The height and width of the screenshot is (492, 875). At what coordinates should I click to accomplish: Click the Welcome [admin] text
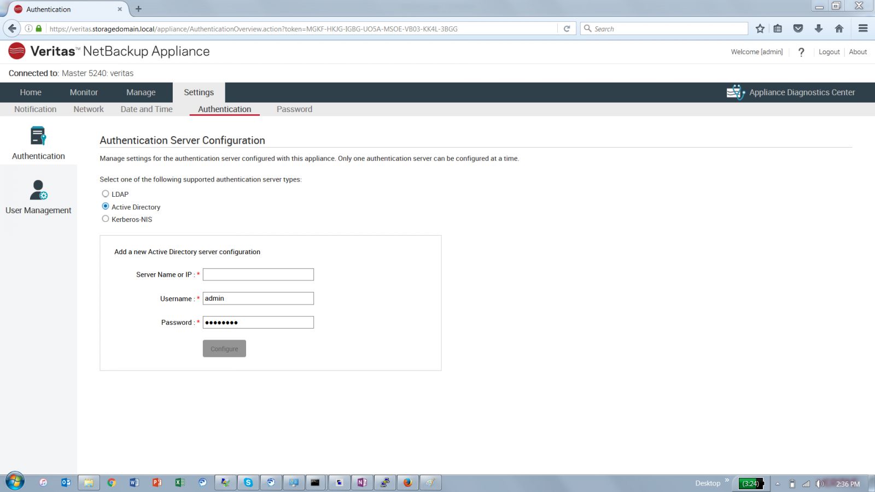coord(756,52)
